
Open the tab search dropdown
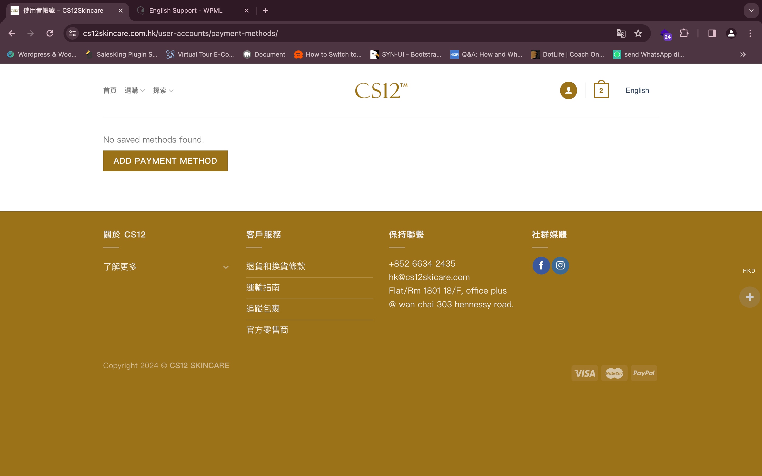751,11
